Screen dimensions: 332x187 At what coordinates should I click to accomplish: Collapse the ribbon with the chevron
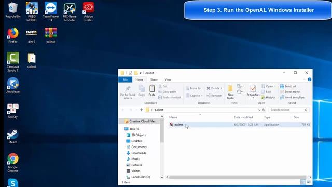click(x=304, y=79)
